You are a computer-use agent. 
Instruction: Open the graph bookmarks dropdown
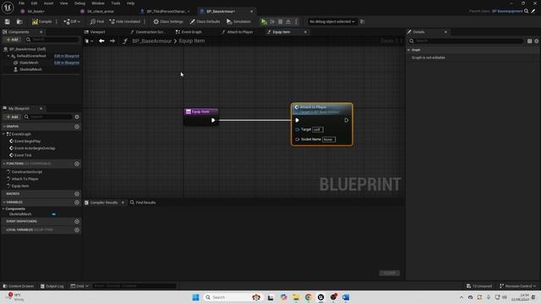point(89,41)
